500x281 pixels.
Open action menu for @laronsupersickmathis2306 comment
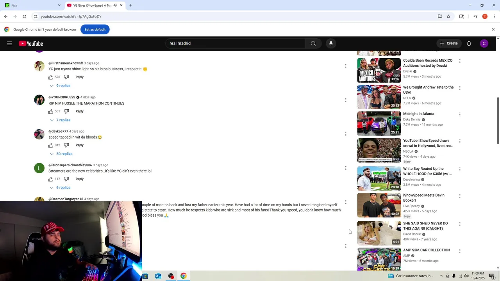coord(346,168)
